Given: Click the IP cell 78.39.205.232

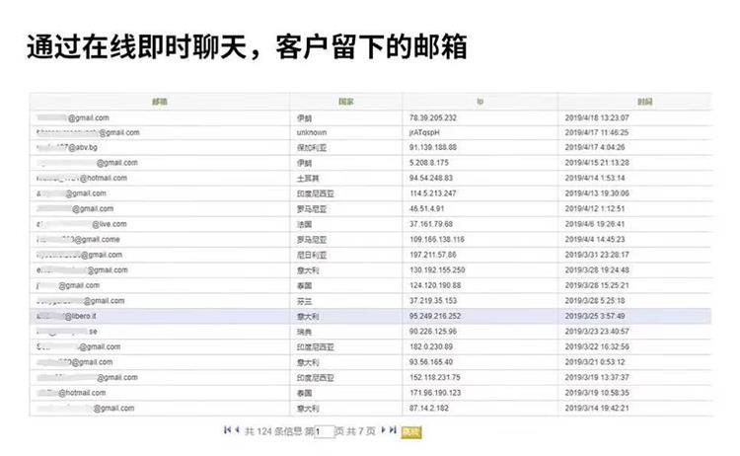Looking at the screenshot, I should click(x=432, y=117).
